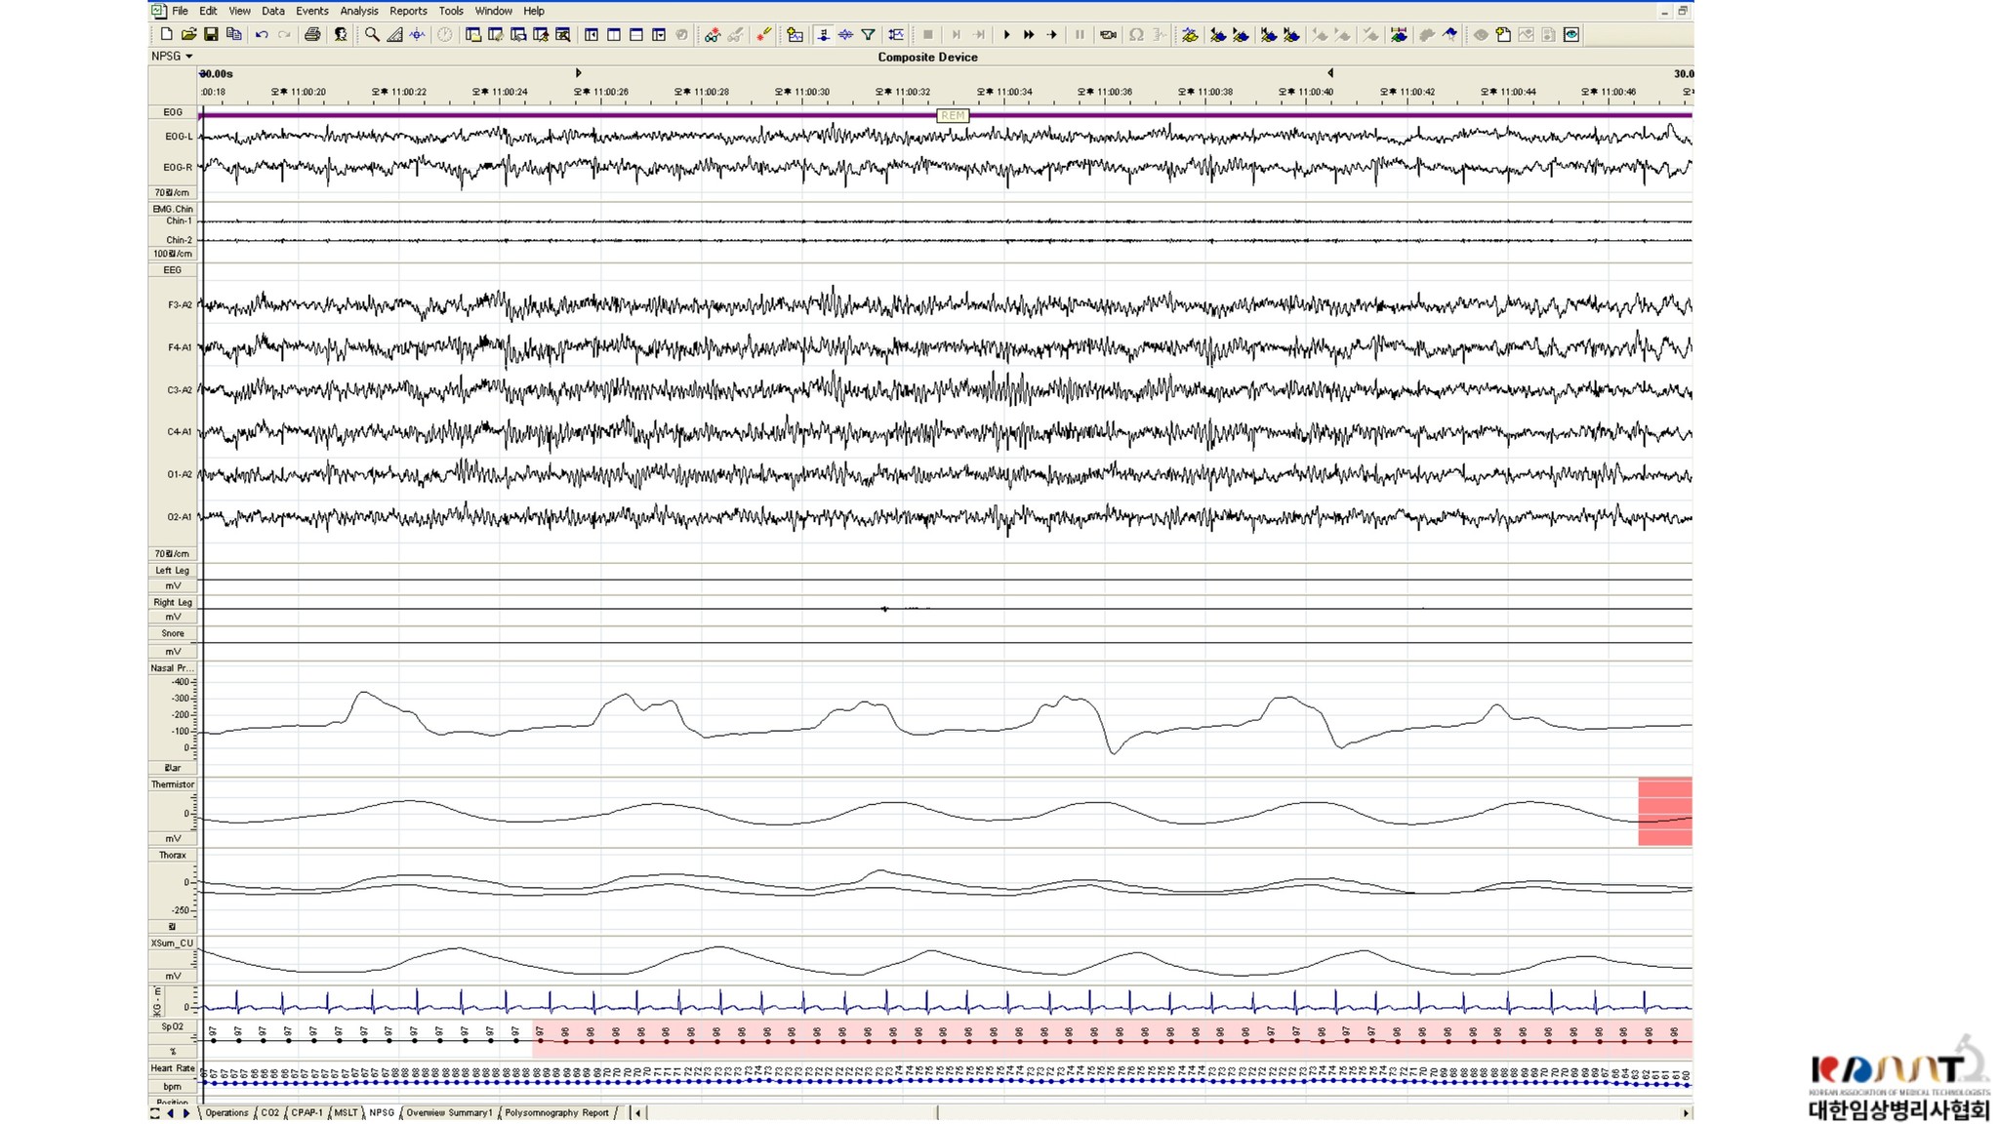Image resolution: width=1999 pixels, height=1124 pixels.
Task: Click the Save floppy disk icon
Action: coord(211,35)
